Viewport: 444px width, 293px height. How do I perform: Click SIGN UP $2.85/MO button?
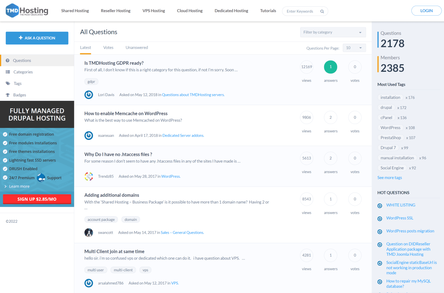pos(37,199)
